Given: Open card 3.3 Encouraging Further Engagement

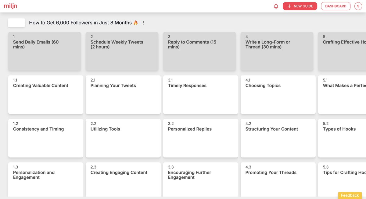Looking at the screenshot, I should 201,180.
